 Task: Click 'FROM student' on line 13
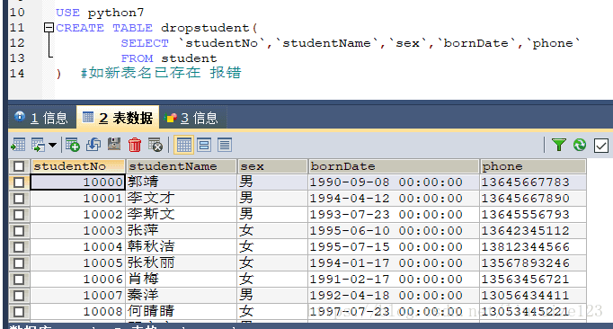click(x=168, y=58)
